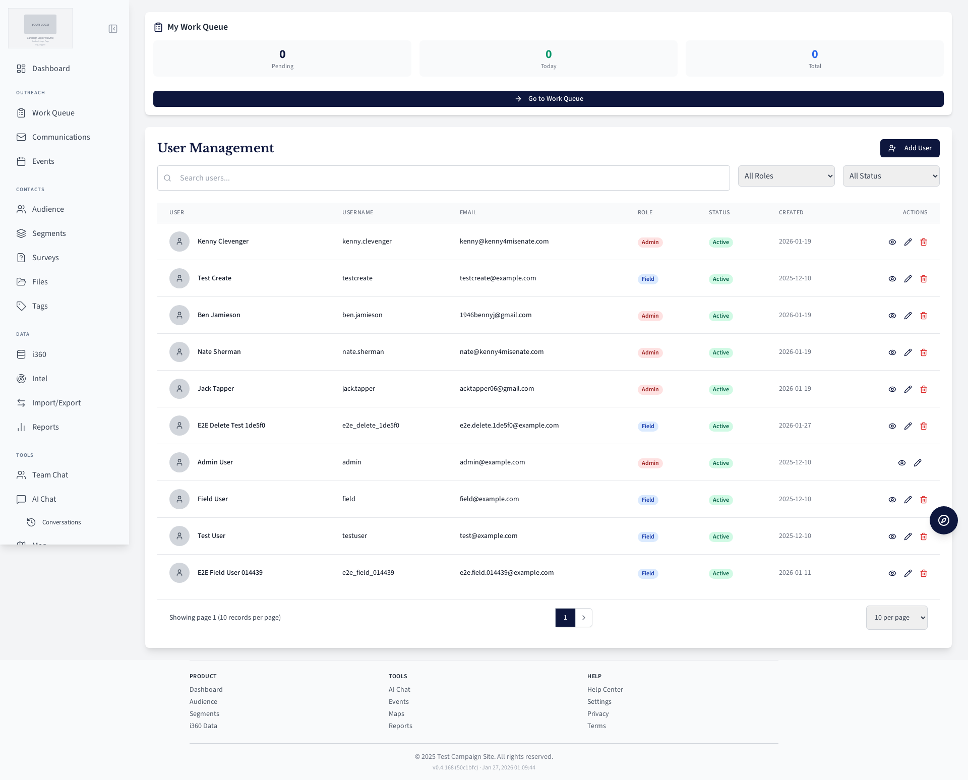Click delete icon for Kenny Clevenger
Image resolution: width=968 pixels, height=780 pixels.
[x=924, y=242]
